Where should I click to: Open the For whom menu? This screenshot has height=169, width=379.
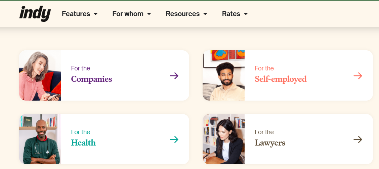click(128, 14)
